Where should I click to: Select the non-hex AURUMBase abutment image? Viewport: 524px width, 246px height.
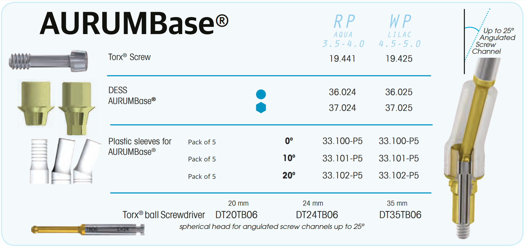pyautogui.click(x=36, y=103)
